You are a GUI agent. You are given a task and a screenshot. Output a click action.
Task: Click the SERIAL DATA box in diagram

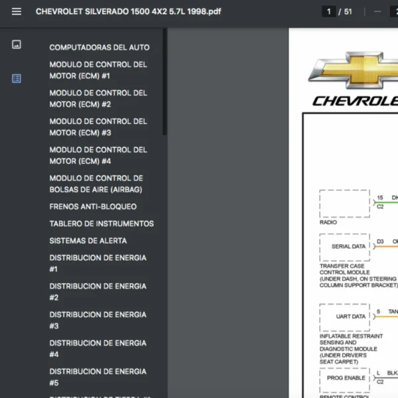(x=345, y=247)
